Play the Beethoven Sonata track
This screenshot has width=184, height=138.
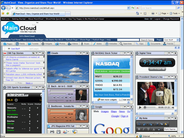click(x=58, y=117)
